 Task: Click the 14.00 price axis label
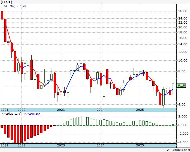coord(183,44)
